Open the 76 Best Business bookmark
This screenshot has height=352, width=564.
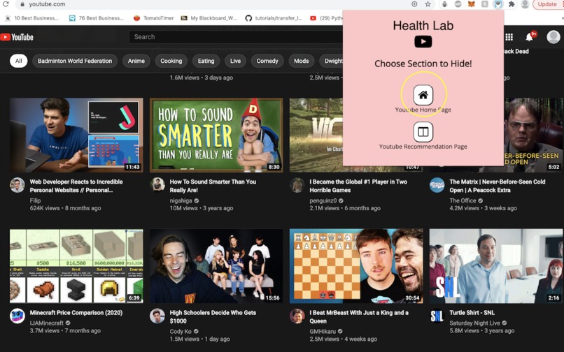coord(97,18)
